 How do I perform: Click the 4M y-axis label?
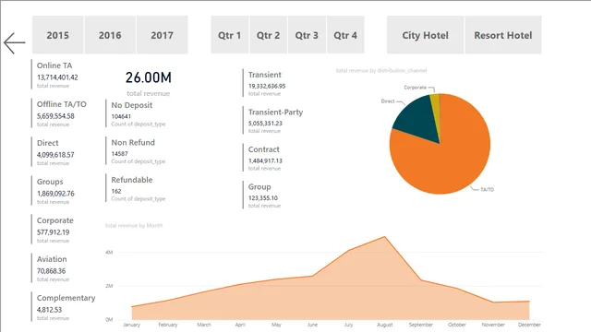(109, 252)
